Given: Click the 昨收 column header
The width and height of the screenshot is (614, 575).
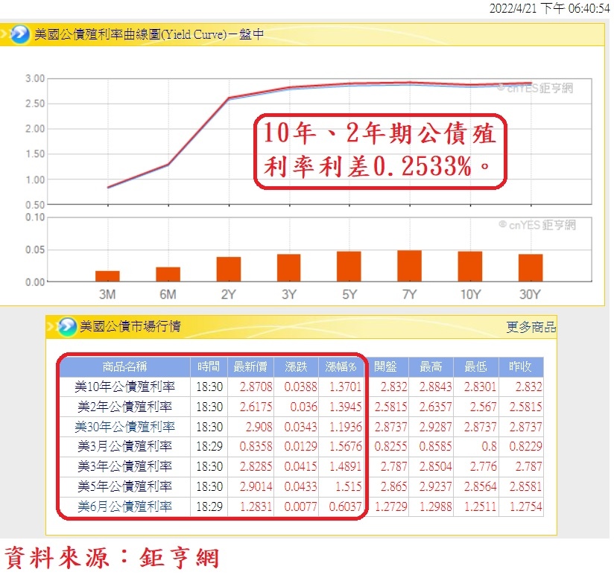Looking at the screenshot, I should [x=520, y=366].
